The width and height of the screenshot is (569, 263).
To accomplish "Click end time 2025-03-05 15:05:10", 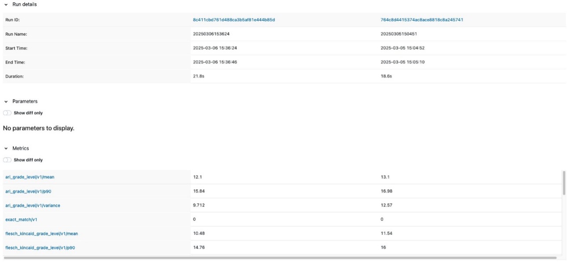I will point(403,62).
